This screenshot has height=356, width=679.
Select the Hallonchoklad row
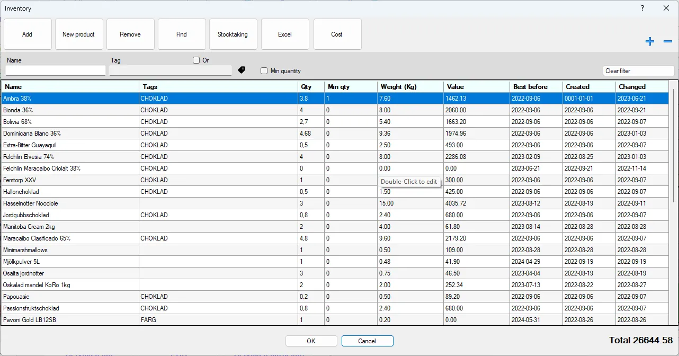(336, 192)
